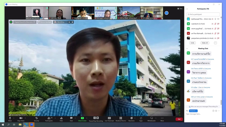The width and height of the screenshot is (226, 127).
Task: Click the Type message here field
Action: tap(203, 114)
